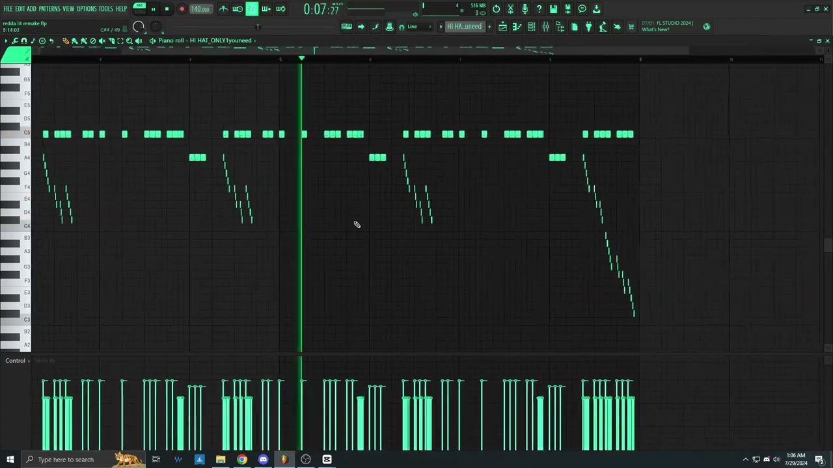Open Discord from the Windows taskbar

pyautogui.click(x=263, y=460)
